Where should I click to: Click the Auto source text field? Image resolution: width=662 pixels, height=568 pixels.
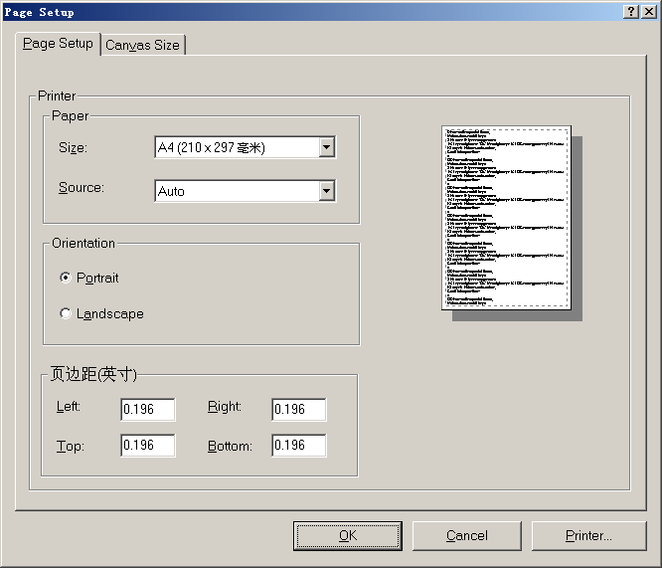point(235,191)
